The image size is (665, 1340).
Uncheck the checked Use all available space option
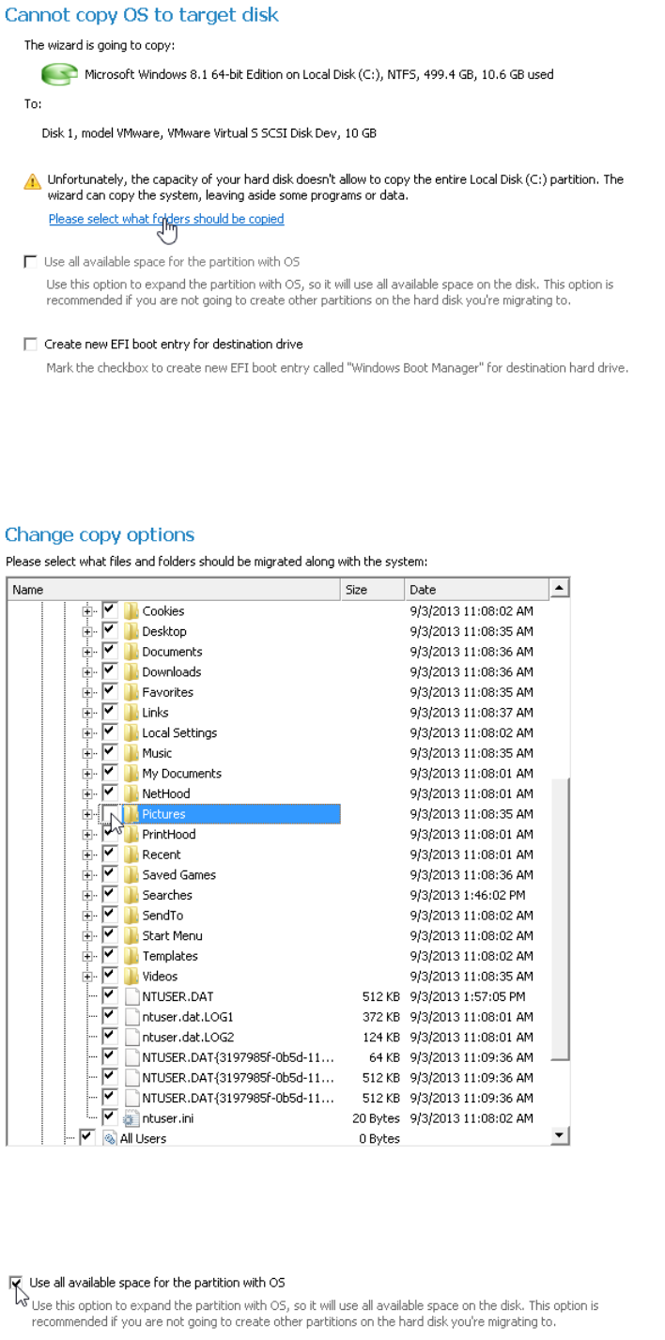(x=16, y=1283)
